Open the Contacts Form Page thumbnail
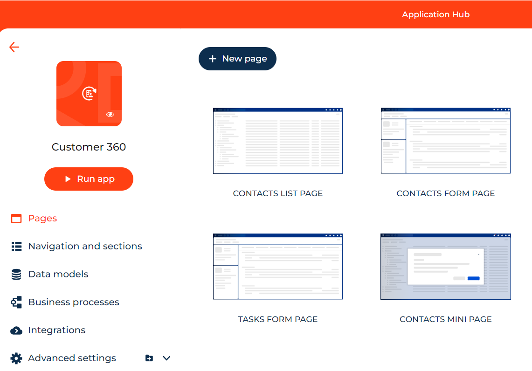This screenshot has width=532, height=371. pos(445,140)
